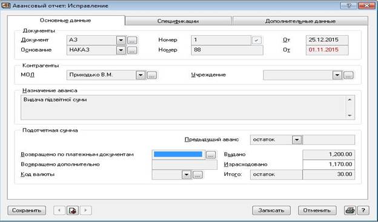Click the checkmark button beside Номер 1
This screenshot has width=378, height=222.
coord(256,40)
